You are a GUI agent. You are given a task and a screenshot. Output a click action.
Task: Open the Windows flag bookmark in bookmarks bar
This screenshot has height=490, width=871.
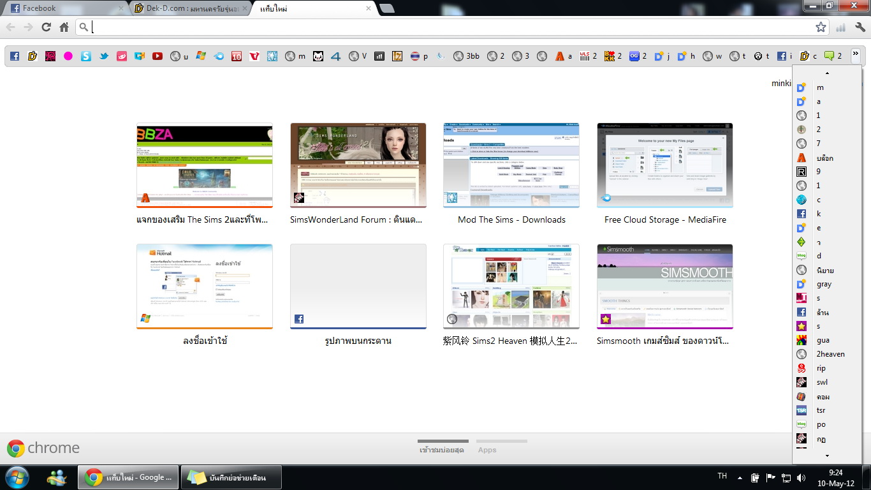click(x=201, y=56)
